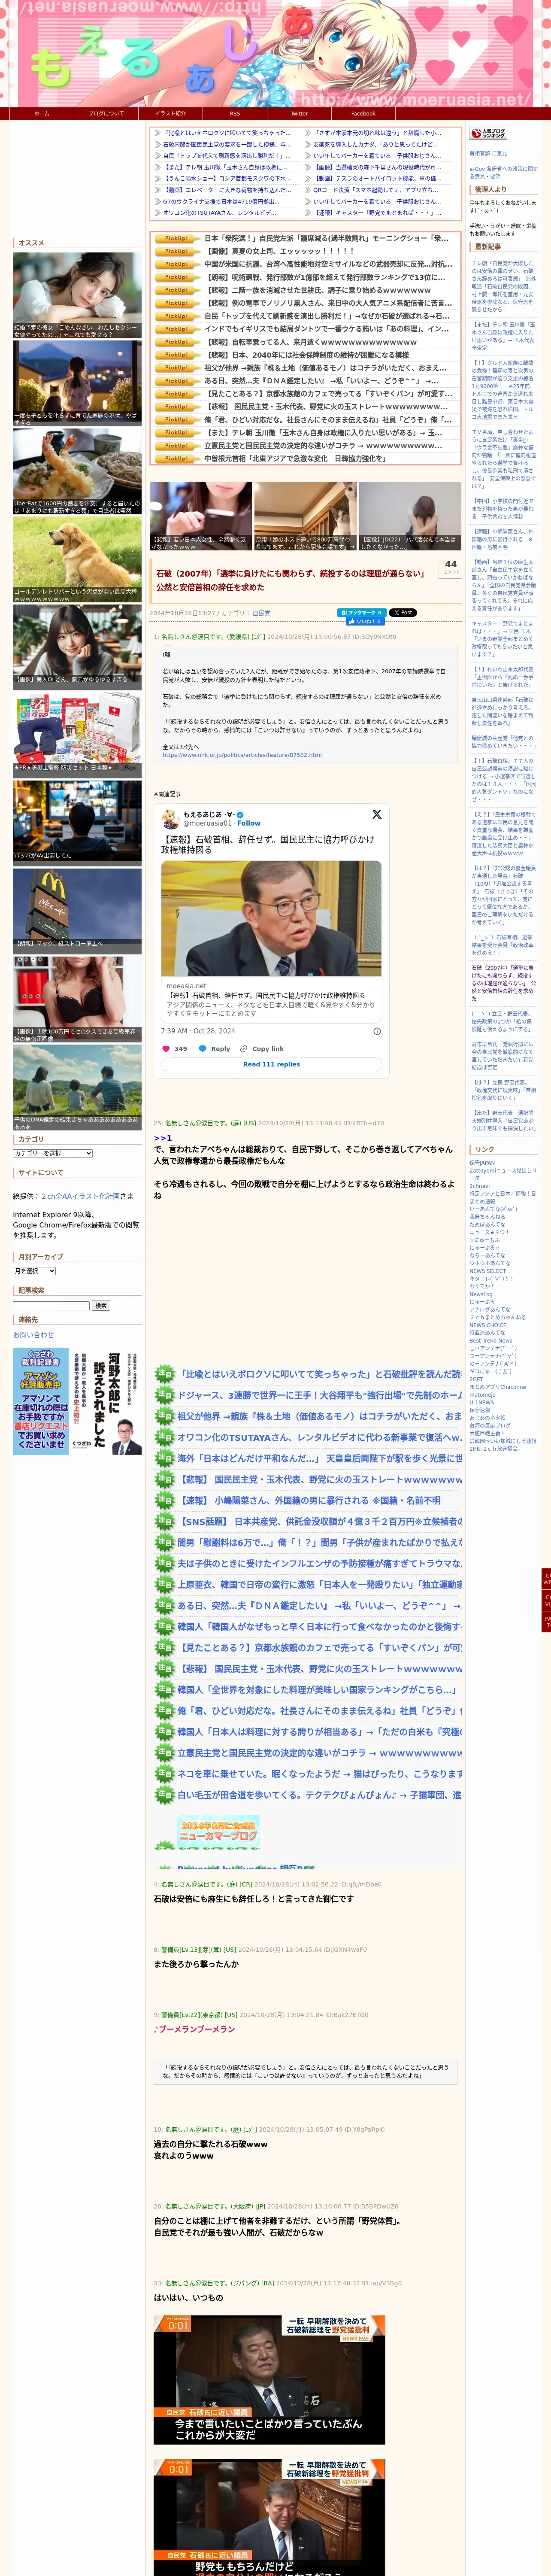Click 注目 icon beside 白い毛玉が田舎道 headline
The width and height of the screenshot is (551, 2576).
coord(165,1795)
